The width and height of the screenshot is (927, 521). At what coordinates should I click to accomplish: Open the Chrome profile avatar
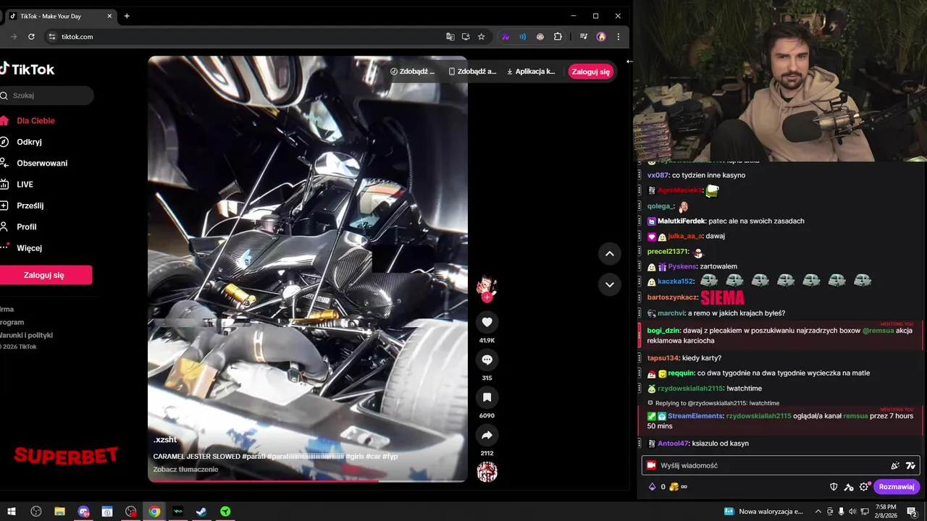pyautogui.click(x=601, y=36)
